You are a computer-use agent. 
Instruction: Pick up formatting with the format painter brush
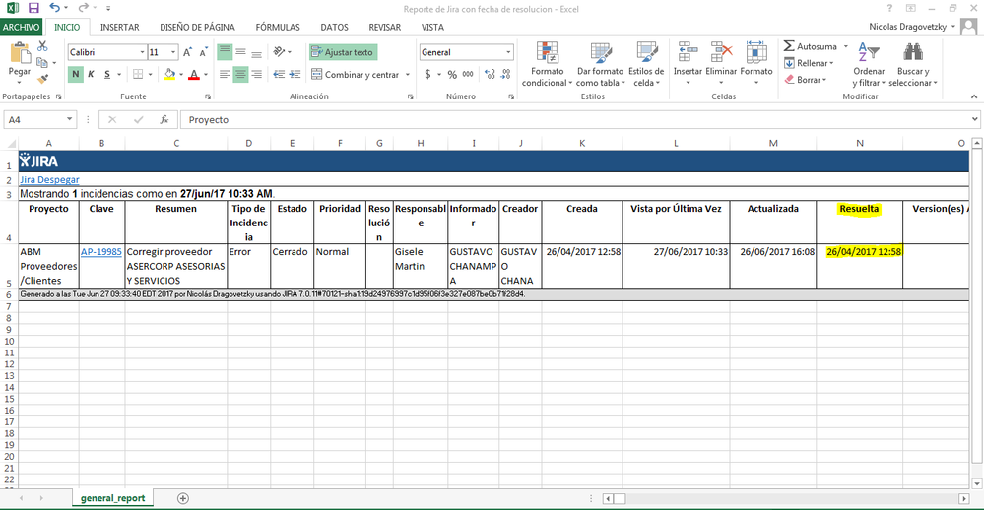coord(42,79)
